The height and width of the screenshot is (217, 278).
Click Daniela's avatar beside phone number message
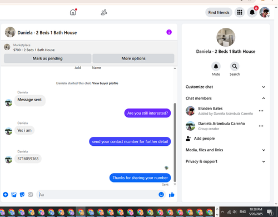pyautogui.click(x=8, y=159)
